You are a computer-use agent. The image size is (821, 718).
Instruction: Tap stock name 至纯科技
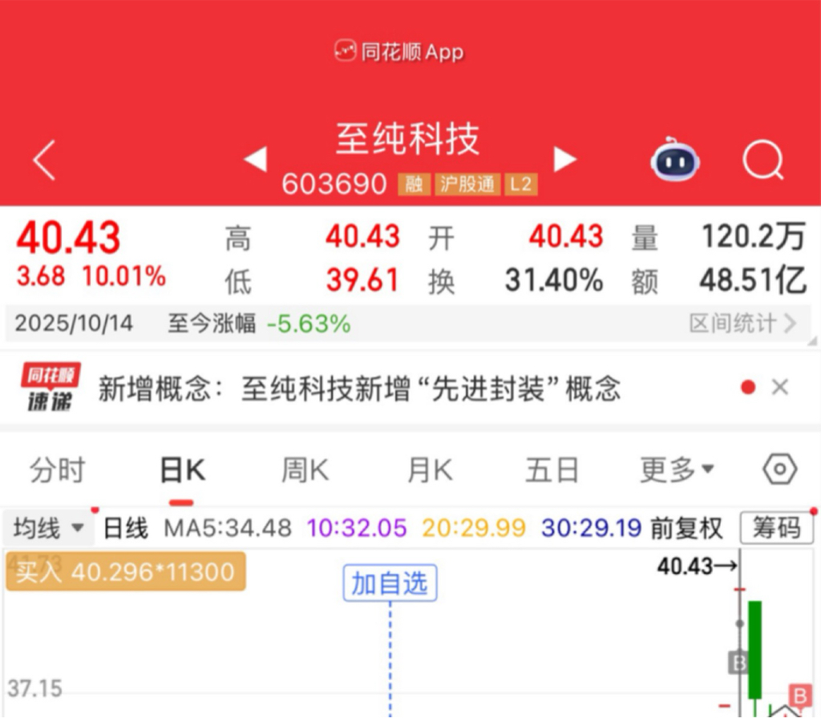[407, 139]
